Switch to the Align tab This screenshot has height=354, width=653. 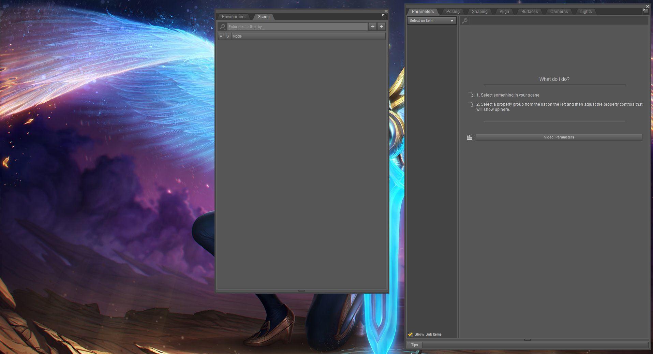tap(504, 12)
